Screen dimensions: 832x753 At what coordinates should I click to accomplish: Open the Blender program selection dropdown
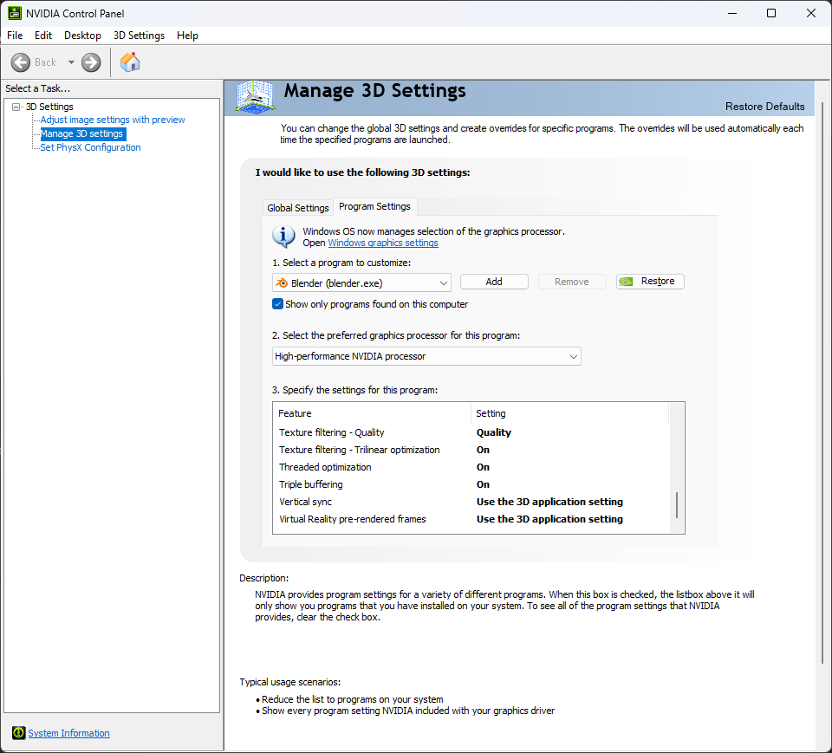pos(361,282)
